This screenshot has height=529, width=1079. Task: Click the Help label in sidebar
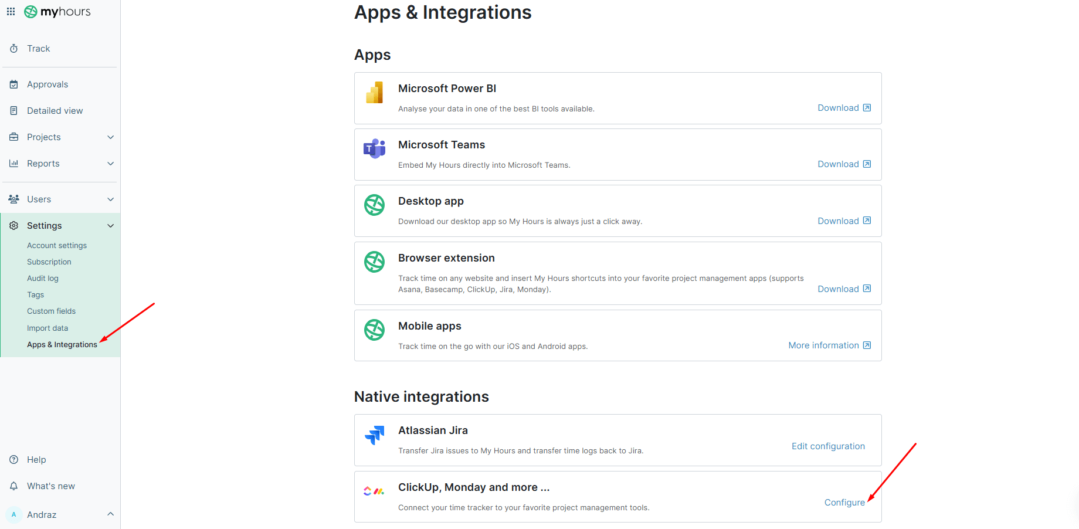pos(36,460)
